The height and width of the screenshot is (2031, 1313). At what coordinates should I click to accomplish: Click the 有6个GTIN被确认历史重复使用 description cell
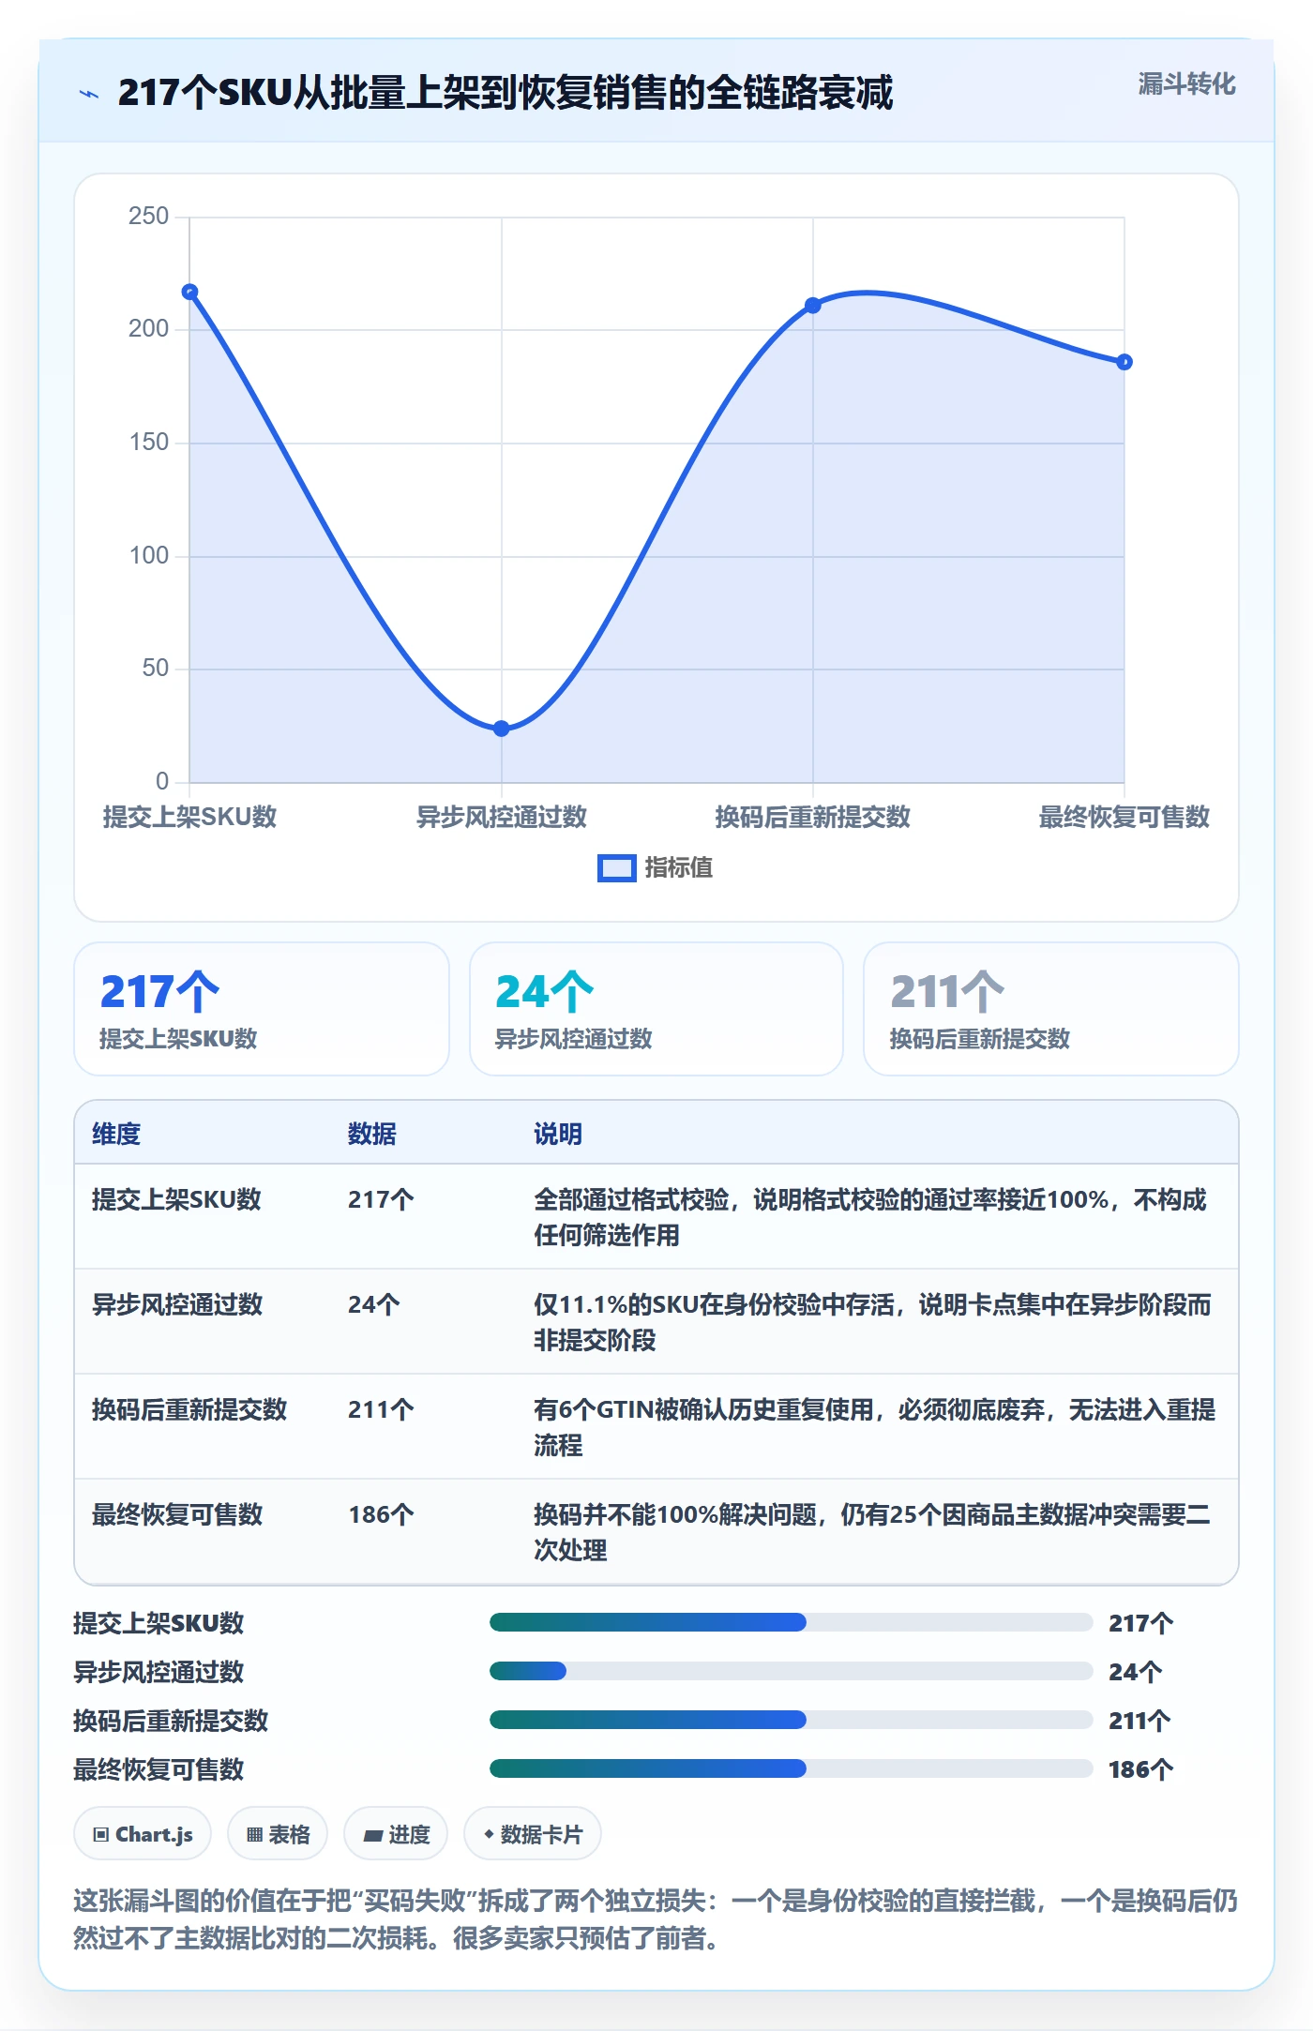click(x=875, y=1427)
